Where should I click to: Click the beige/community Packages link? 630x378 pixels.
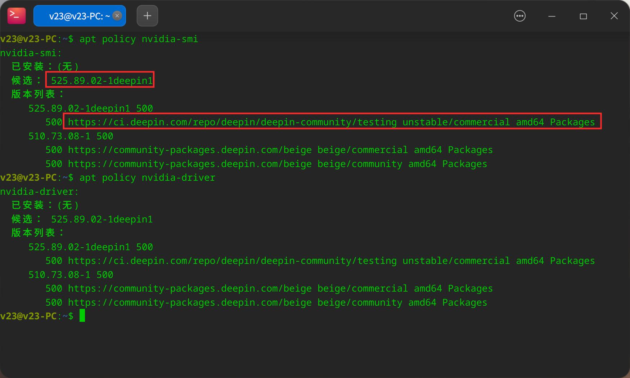tap(266, 164)
